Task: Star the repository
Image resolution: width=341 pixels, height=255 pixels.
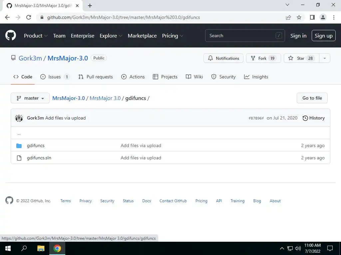Action: click(x=301, y=58)
